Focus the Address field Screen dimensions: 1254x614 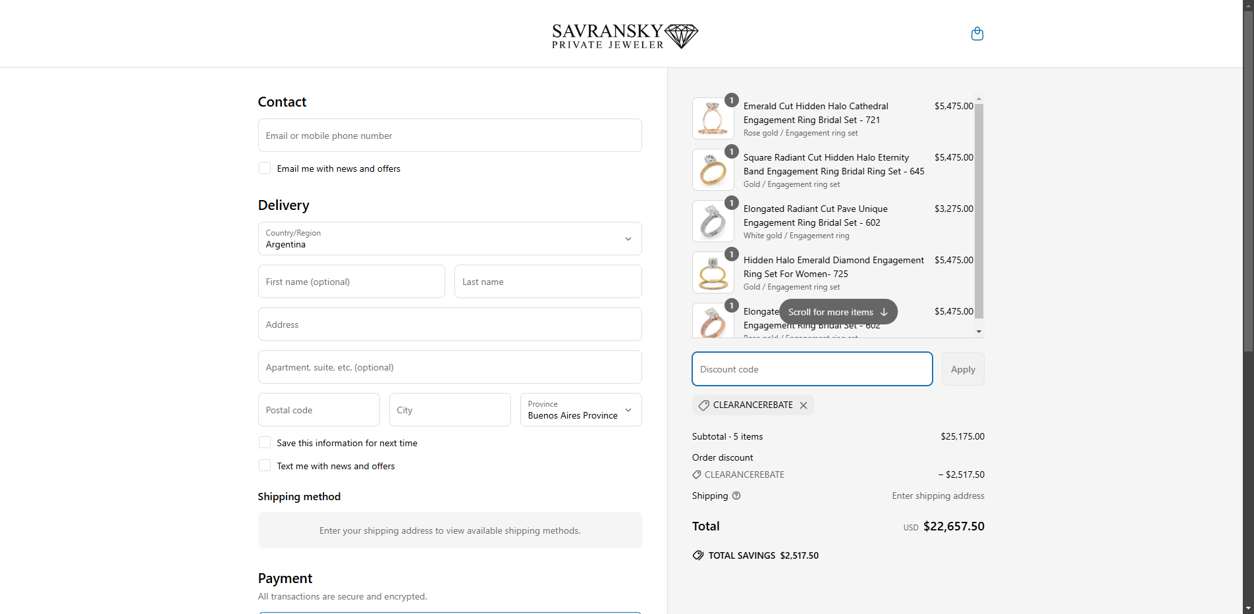(450, 324)
